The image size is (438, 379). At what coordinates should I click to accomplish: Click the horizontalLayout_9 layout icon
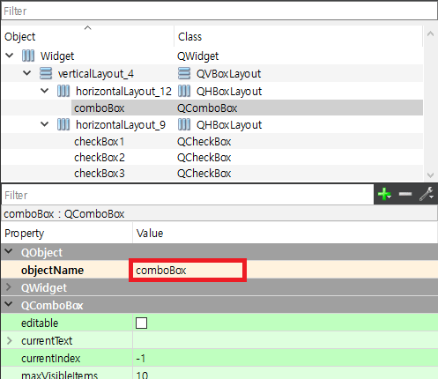[63, 124]
